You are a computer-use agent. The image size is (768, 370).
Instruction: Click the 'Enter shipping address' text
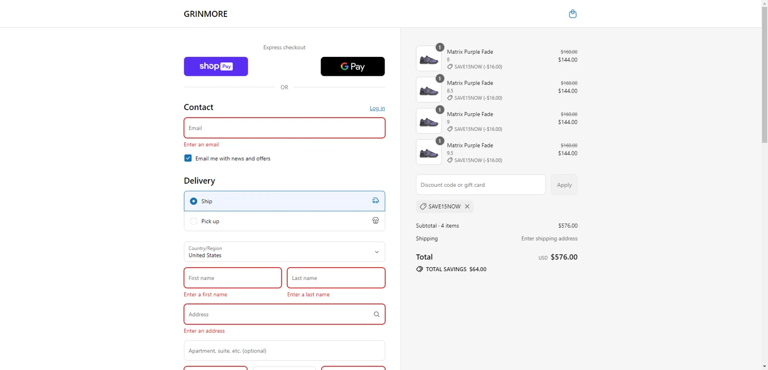(x=549, y=238)
